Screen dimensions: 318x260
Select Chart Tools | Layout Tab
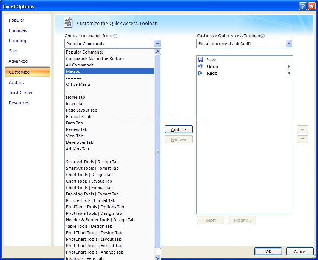pos(109,181)
